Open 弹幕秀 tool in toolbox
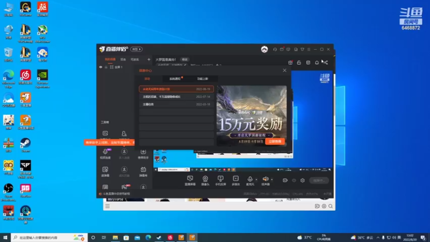Screen dimensions: 430x242 click(143, 172)
